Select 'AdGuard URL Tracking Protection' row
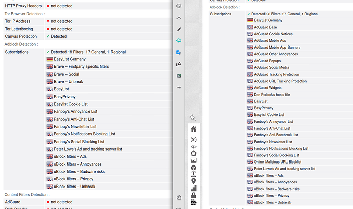 pyautogui.click(x=280, y=81)
